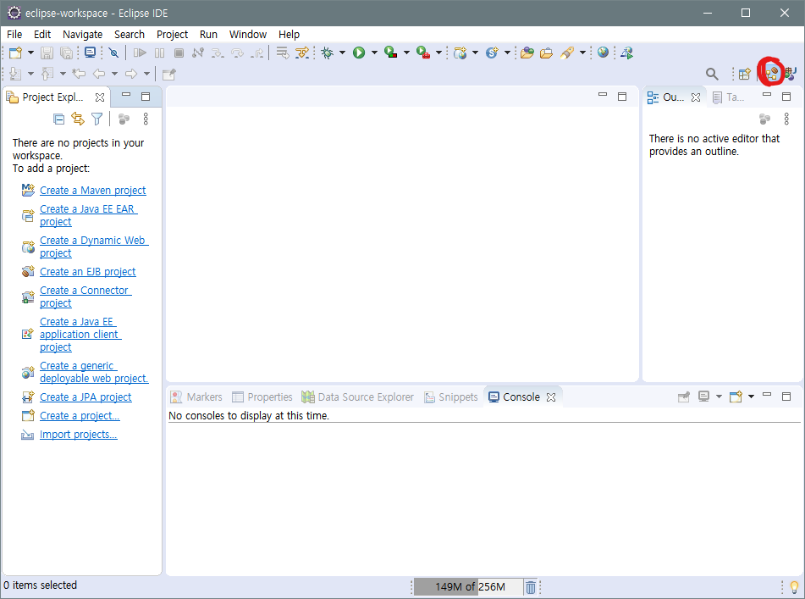The width and height of the screenshot is (805, 599).
Task: Toggle Skip All Breakpoints
Action: click(114, 53)
